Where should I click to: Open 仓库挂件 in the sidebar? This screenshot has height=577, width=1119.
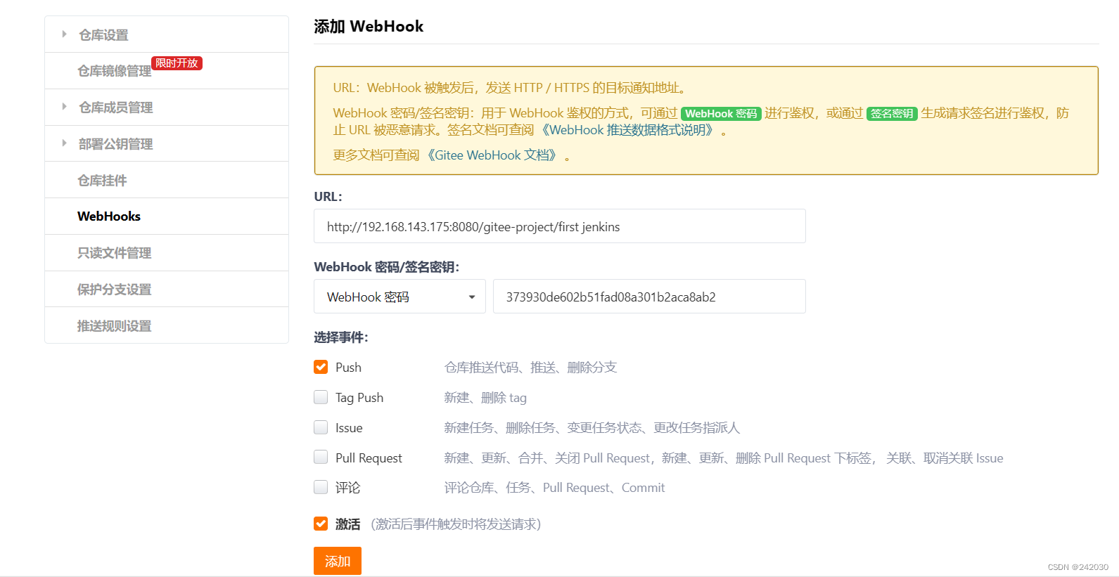coord(102,181)
